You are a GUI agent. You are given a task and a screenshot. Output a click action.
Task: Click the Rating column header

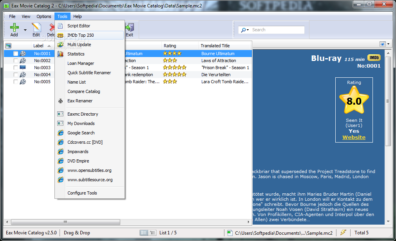pyautogui.click(x=180, y=46)
